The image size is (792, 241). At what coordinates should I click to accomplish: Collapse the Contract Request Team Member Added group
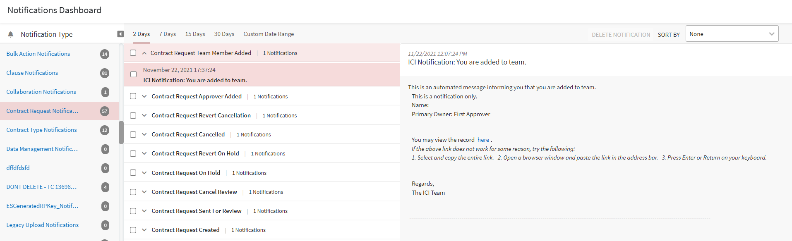pos(144,53)
